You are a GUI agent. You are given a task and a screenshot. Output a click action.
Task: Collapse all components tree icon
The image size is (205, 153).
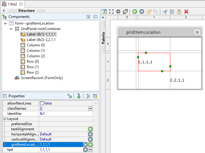click(95, 17)
